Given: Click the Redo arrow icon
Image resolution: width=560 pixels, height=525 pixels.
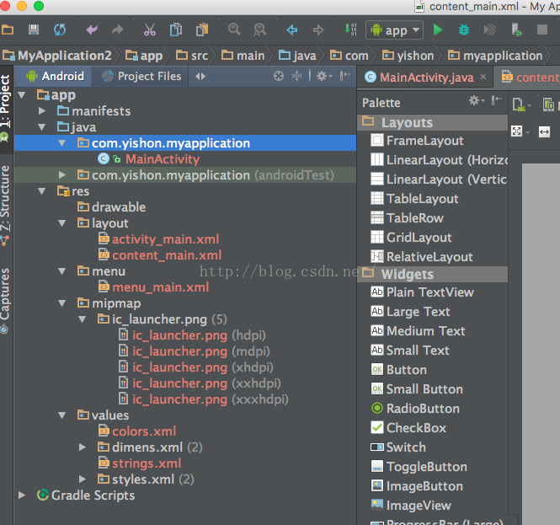Looking at the screenshot, I should pyautogui.click(x=118, y=29).
